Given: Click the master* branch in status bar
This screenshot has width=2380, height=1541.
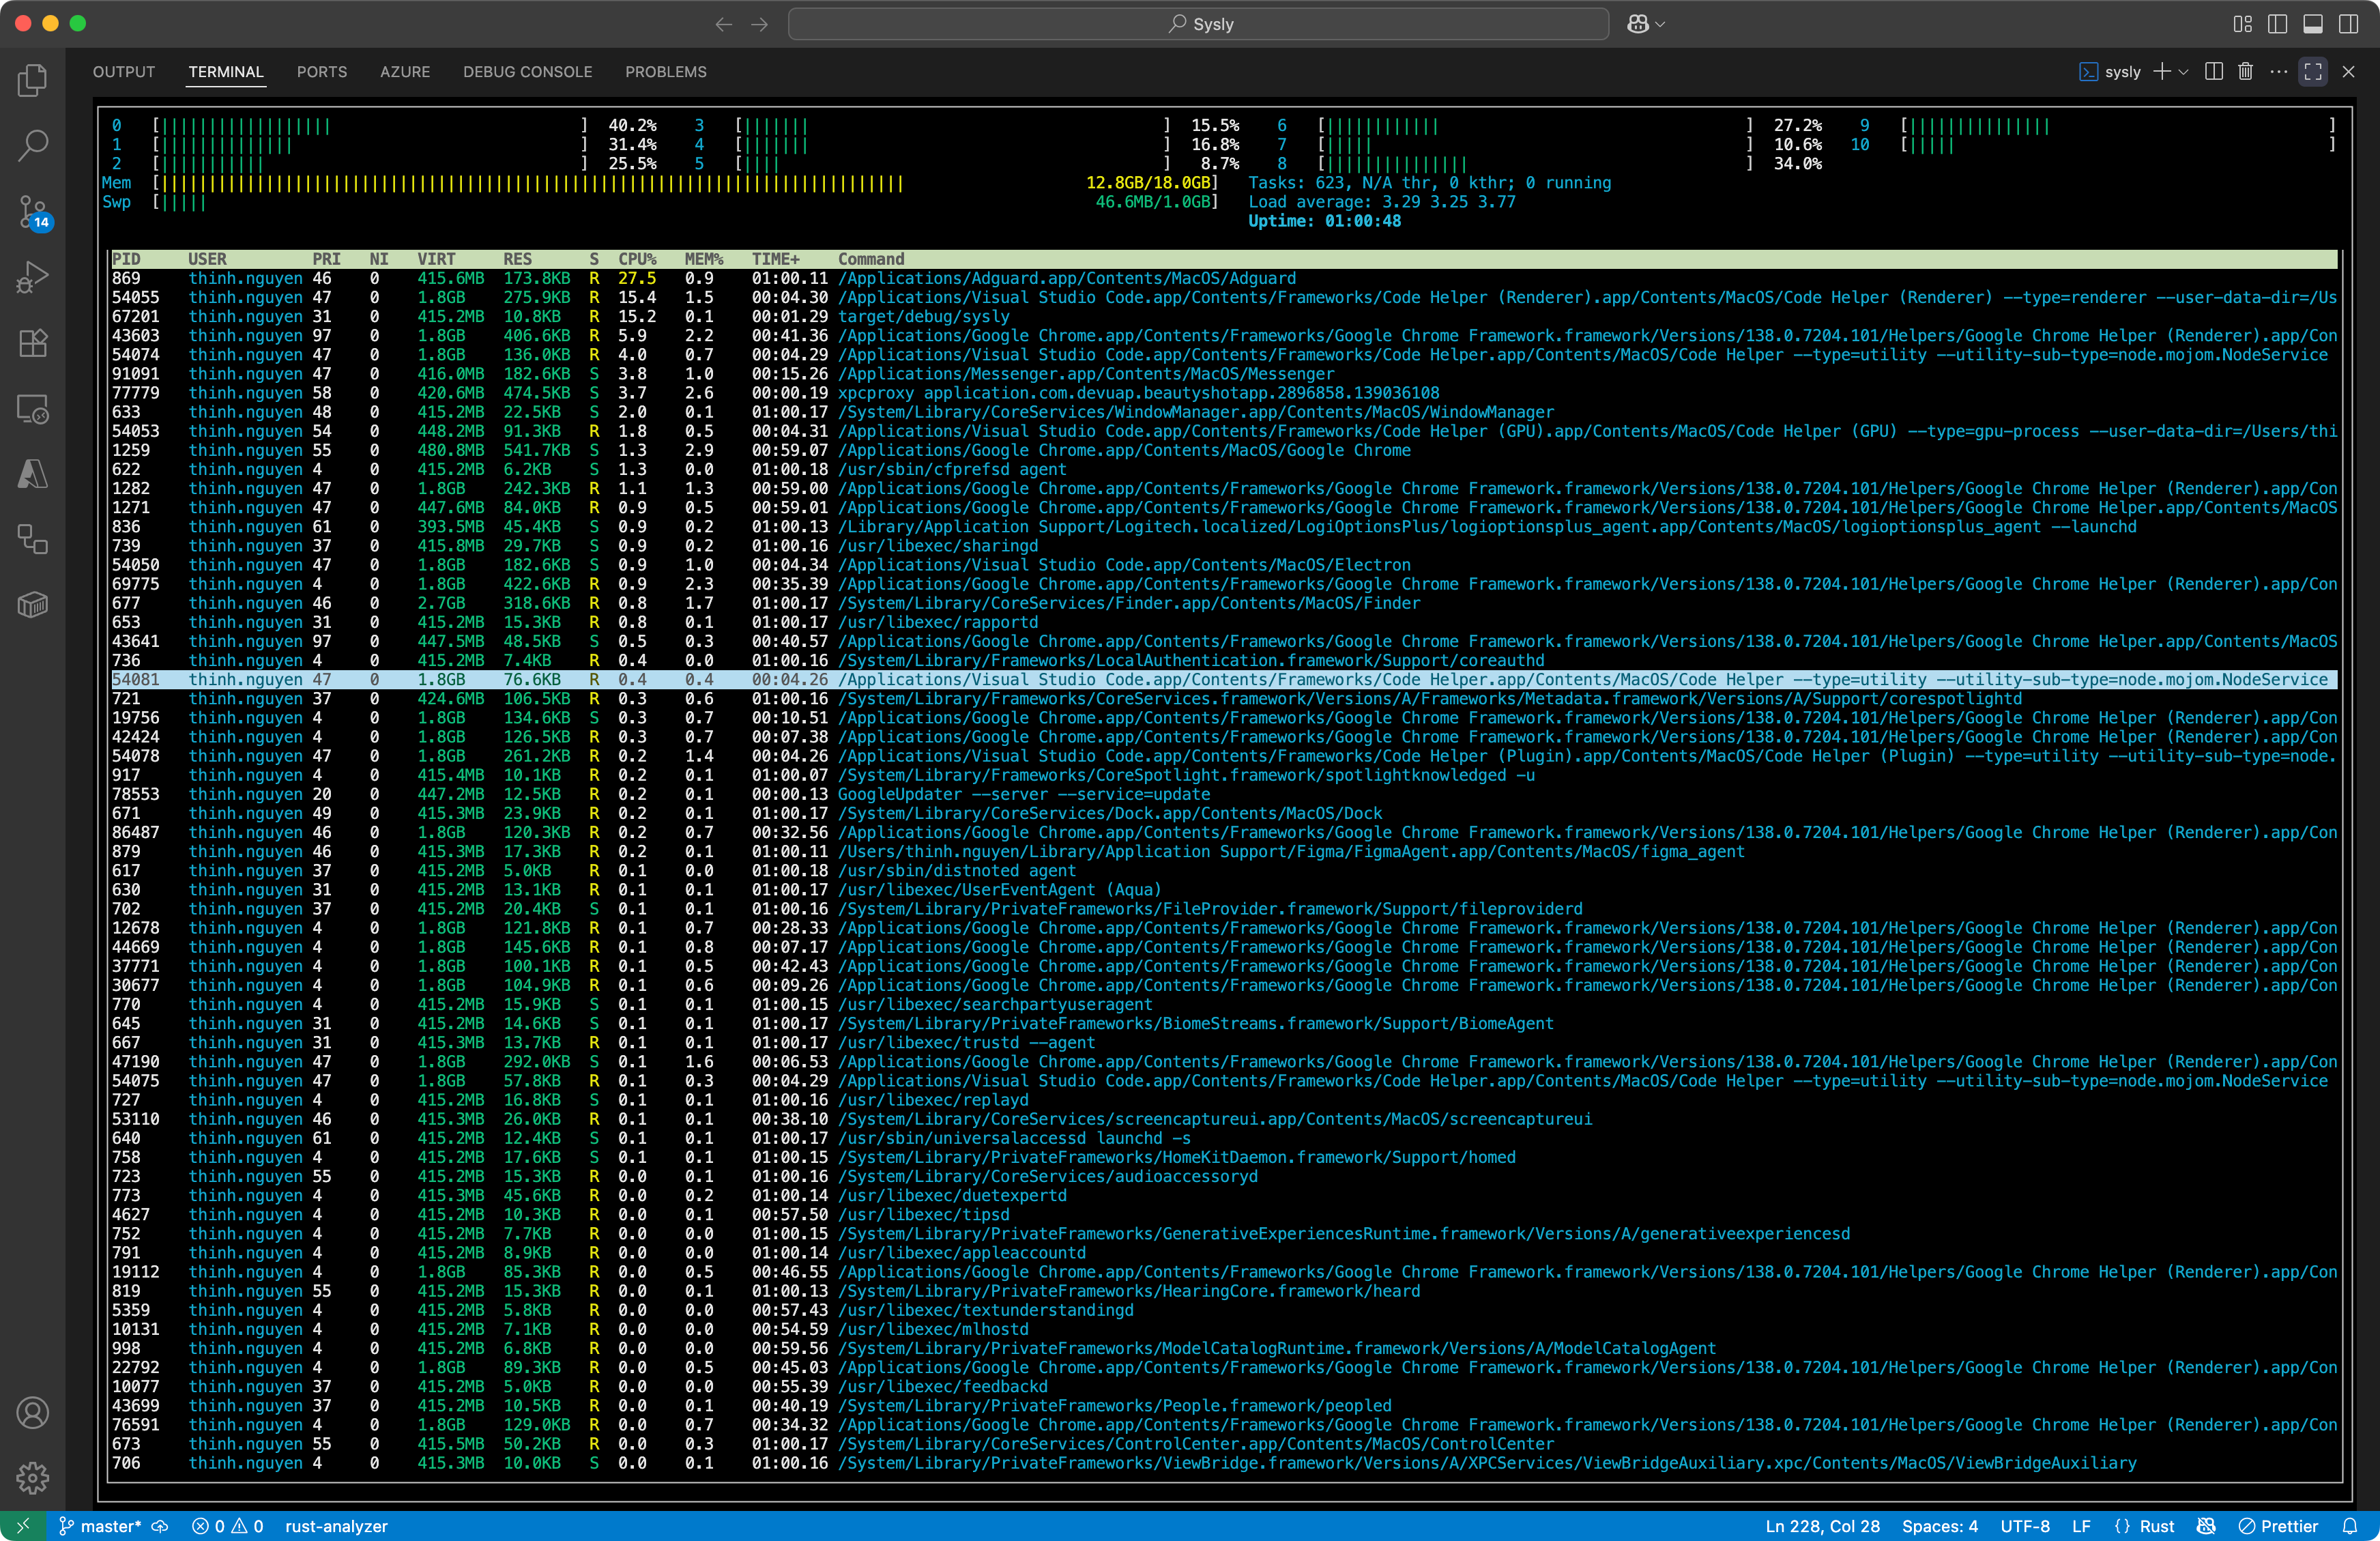Looking at the screenshot, I should pyautogui.click(x=110, y=1526).
